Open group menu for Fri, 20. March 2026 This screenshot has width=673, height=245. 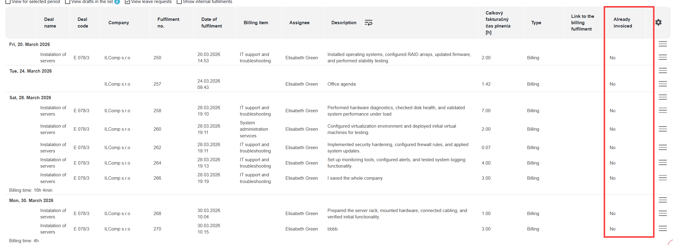(x=663, y=44)
